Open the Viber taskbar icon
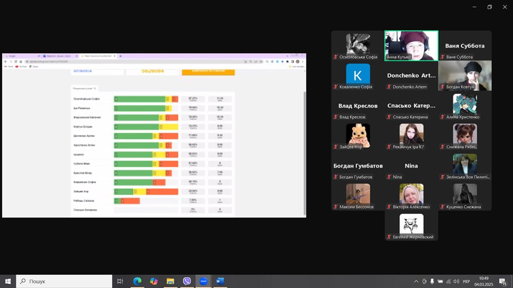 click(187, 281)
